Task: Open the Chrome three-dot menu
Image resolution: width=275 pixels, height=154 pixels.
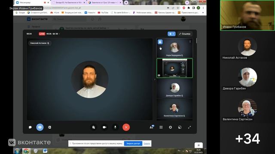Action: tap(203, 8)
